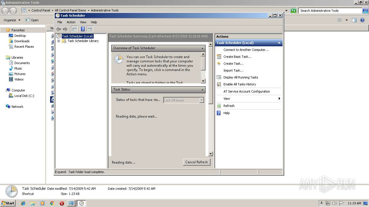Collapse the Task Scheduler (Local) actions group
Image resolution: width=369 pixels, height=207 pixels.
coord(279,43)
